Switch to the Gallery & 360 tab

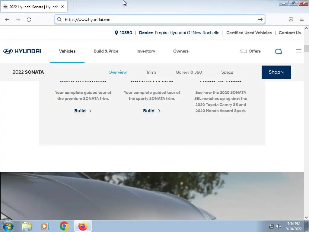coord(189,72)
